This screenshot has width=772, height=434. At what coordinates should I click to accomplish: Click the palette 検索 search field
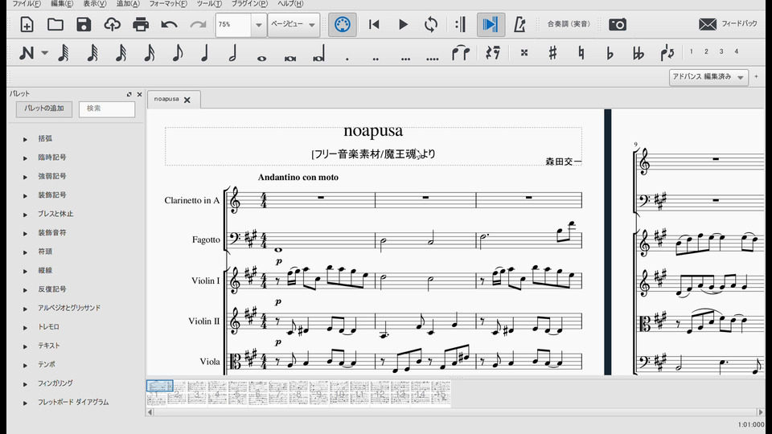(x=107, y=108)
